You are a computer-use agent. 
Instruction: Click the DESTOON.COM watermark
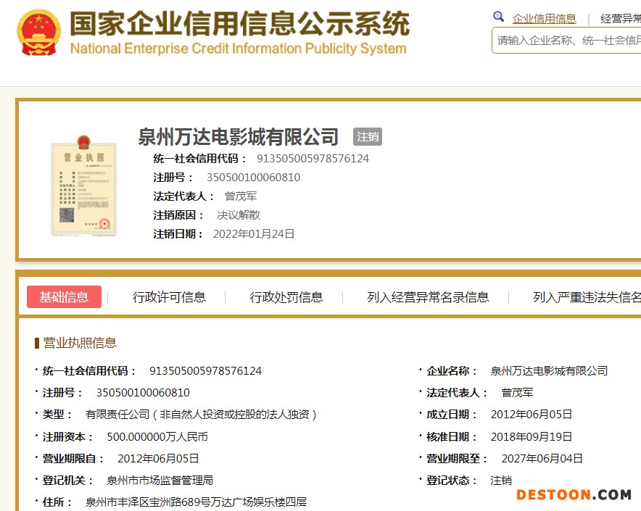(574, 495)
